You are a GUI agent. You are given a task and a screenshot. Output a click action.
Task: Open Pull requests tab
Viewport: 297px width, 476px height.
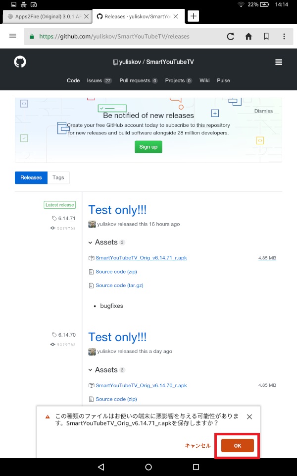138,80
